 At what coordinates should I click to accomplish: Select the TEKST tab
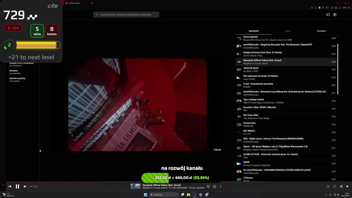tap(288, 31)
